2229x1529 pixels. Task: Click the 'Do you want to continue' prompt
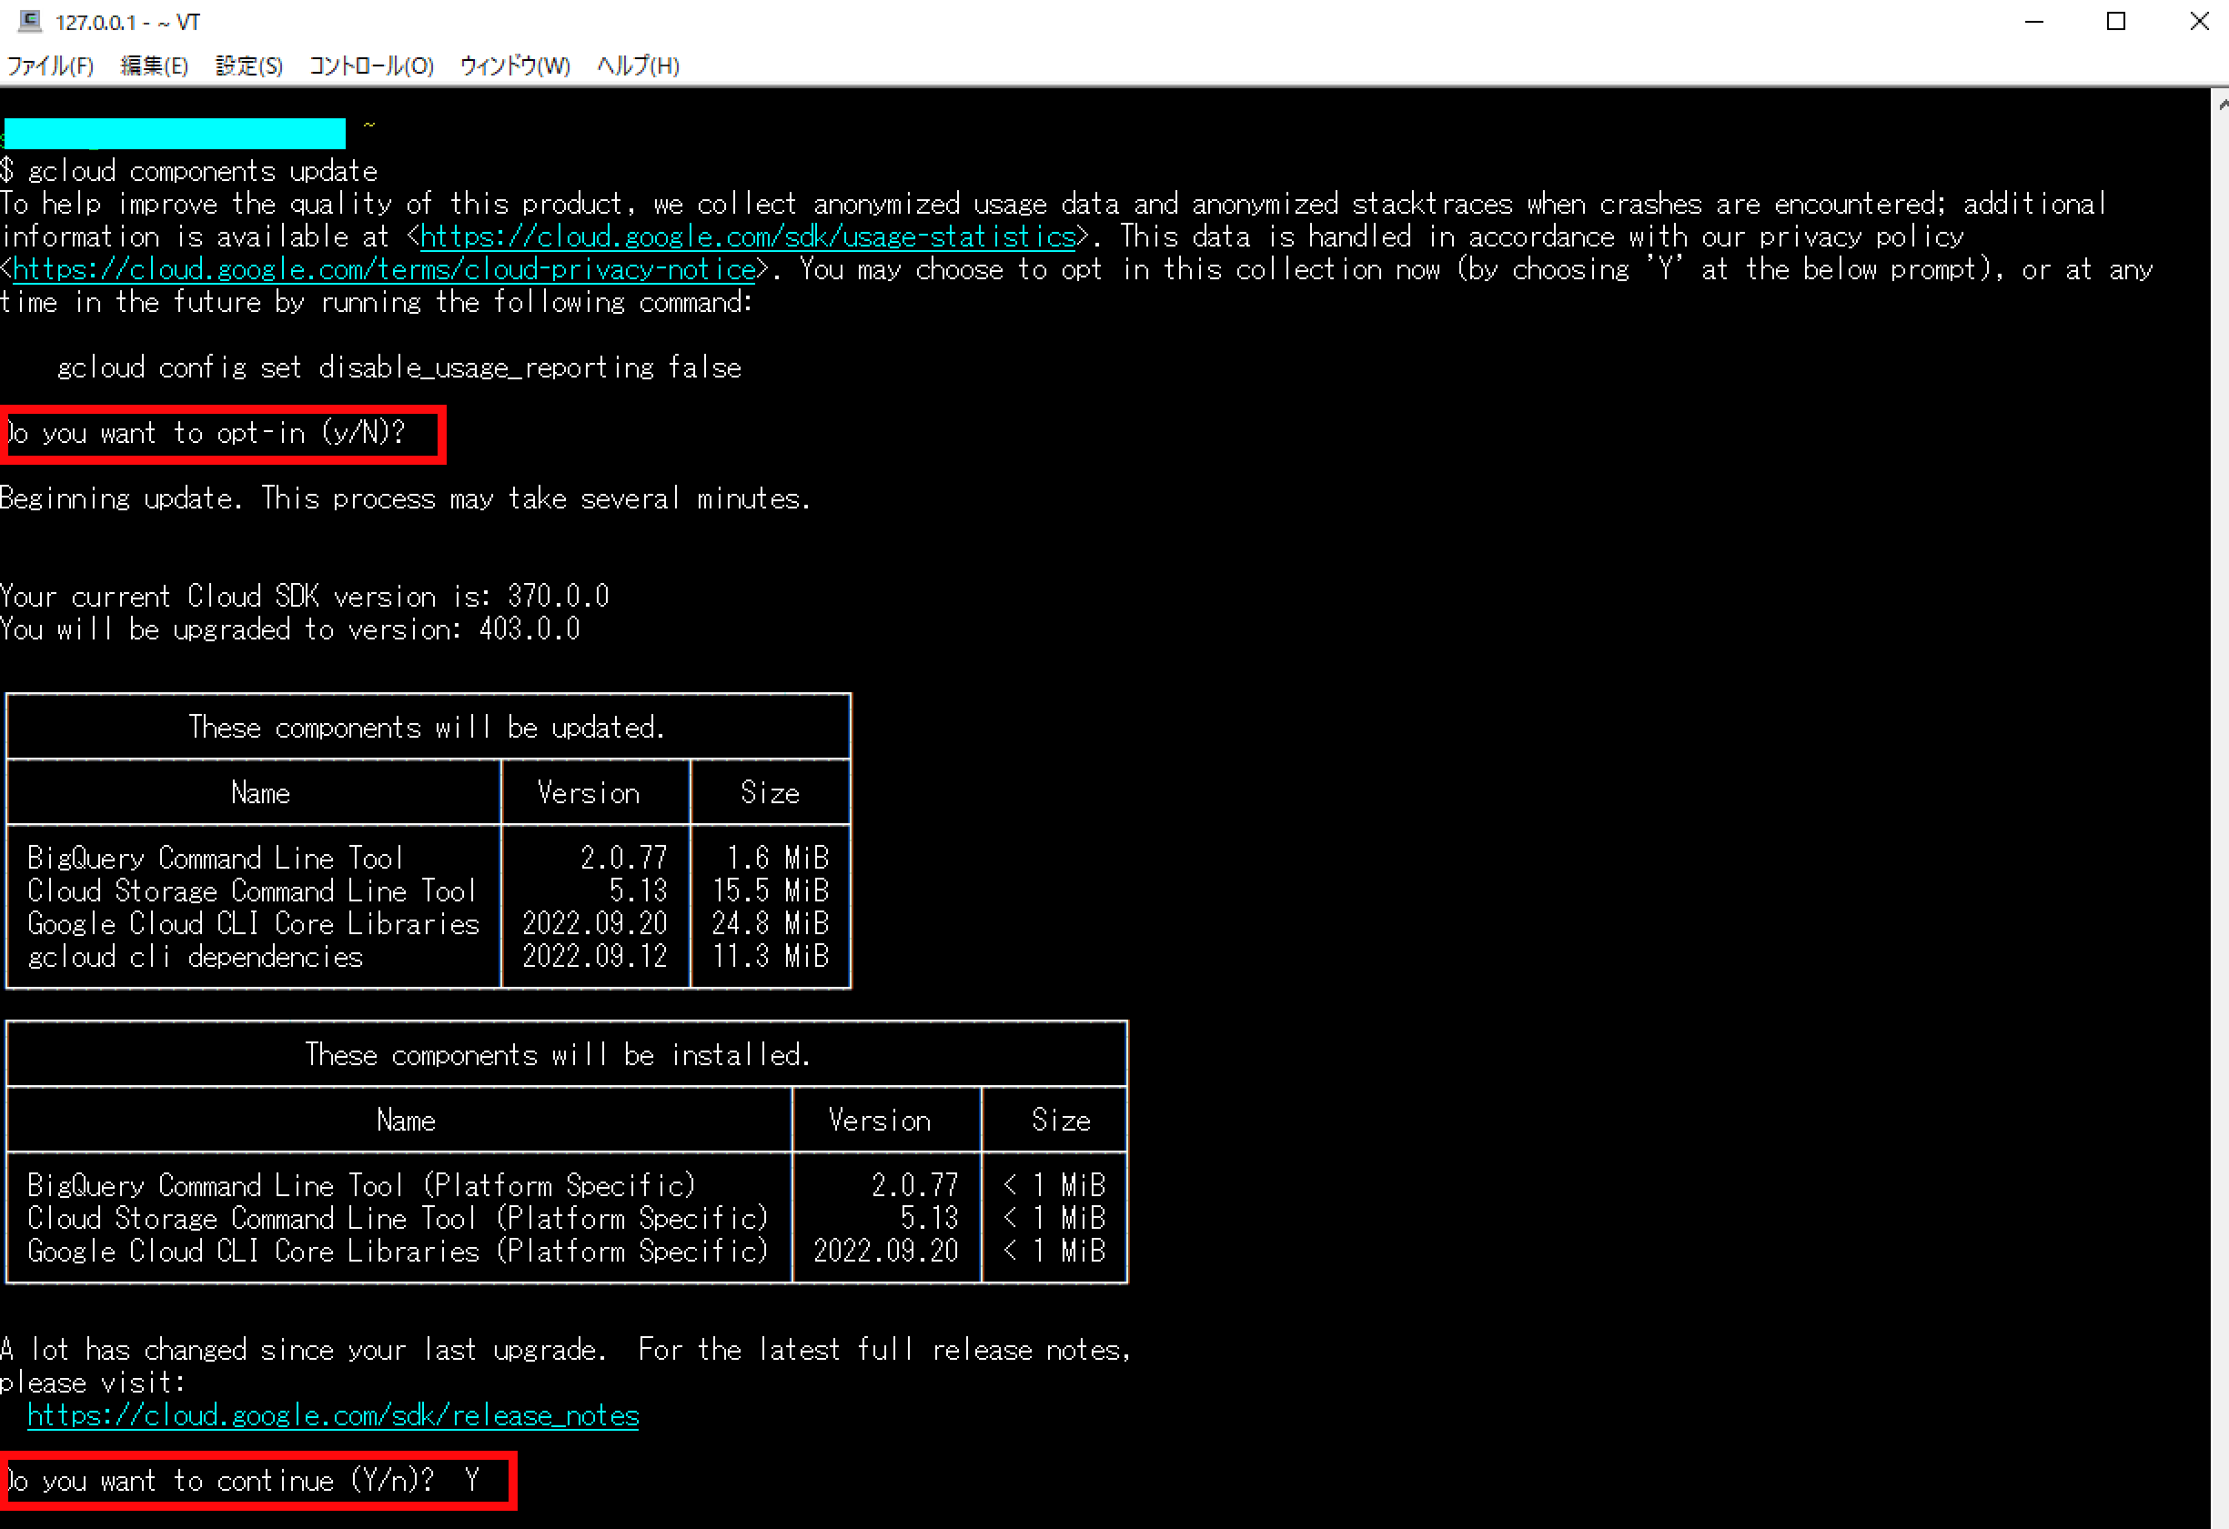(x=220, y=1481)
